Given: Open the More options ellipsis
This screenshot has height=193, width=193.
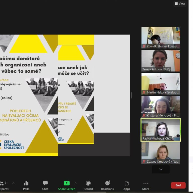Looking at the screenshot, I should coord(146,183).
